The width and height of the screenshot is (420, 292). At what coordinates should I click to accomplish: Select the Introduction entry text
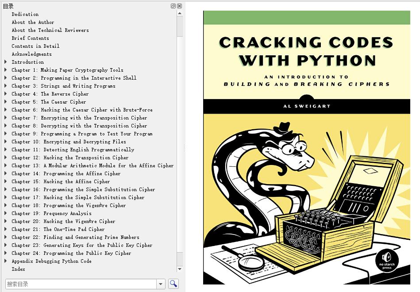[x=28, y=62]
